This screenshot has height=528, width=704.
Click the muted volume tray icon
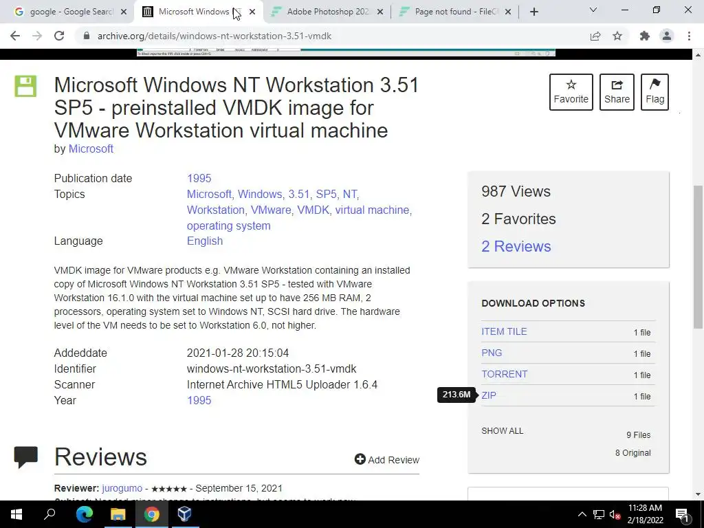(x=615, y=514)
